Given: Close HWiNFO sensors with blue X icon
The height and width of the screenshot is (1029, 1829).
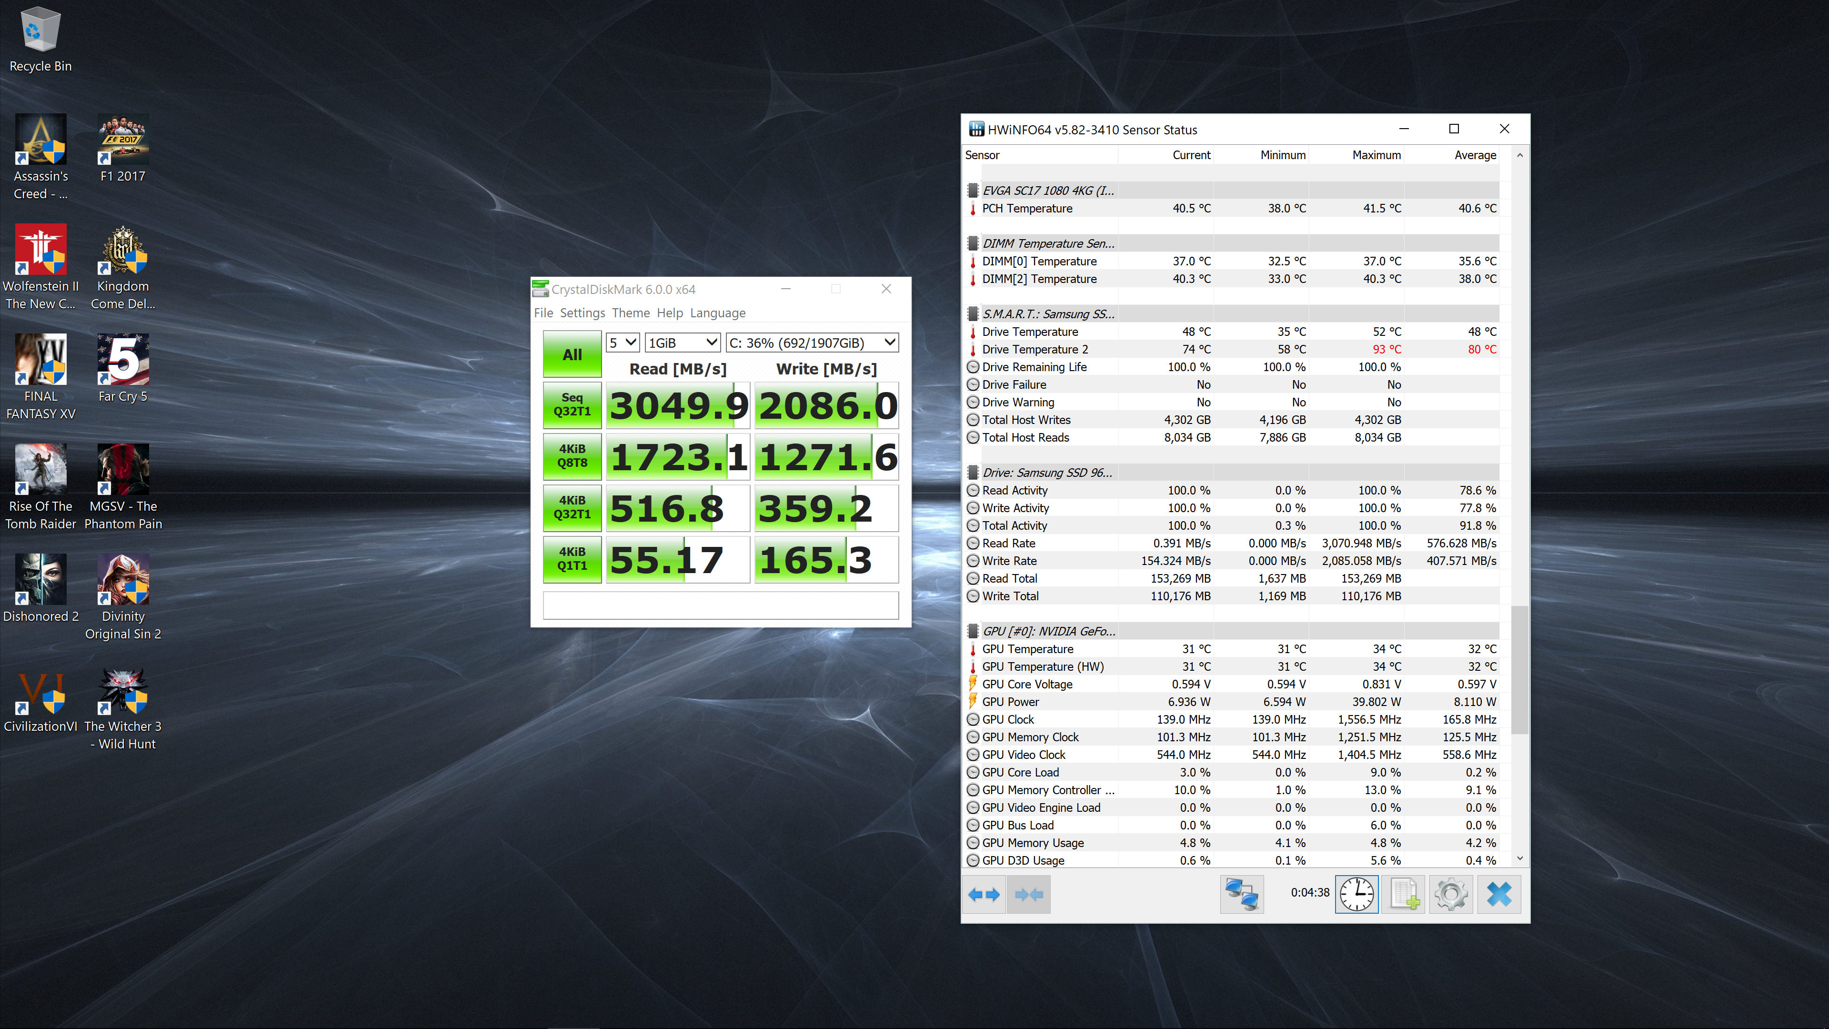Looking at the screenshot, I should point(1499,894).
